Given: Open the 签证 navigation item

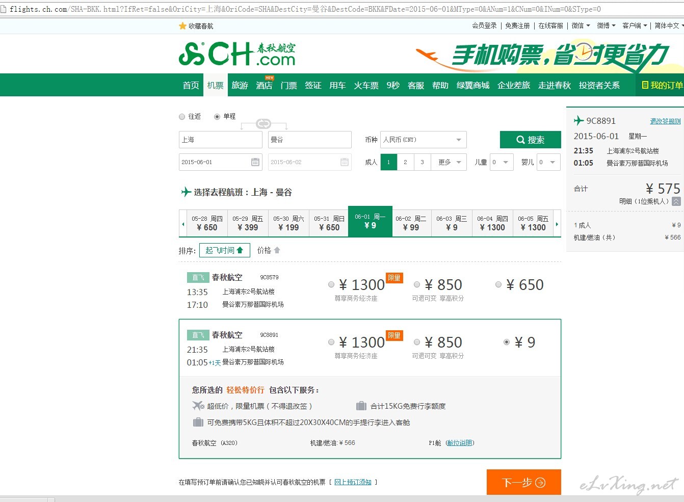Looking at the screenshot, I should [313, 85].
